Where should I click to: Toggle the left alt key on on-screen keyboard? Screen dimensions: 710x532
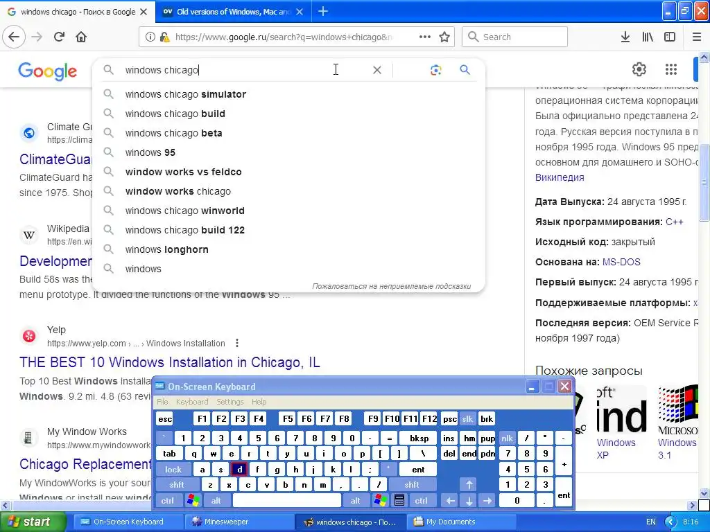[x=216, y=500]
